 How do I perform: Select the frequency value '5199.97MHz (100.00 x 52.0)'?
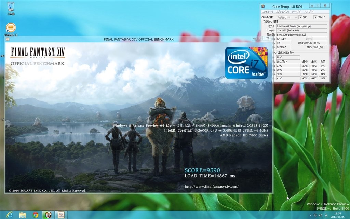point(301,35)
